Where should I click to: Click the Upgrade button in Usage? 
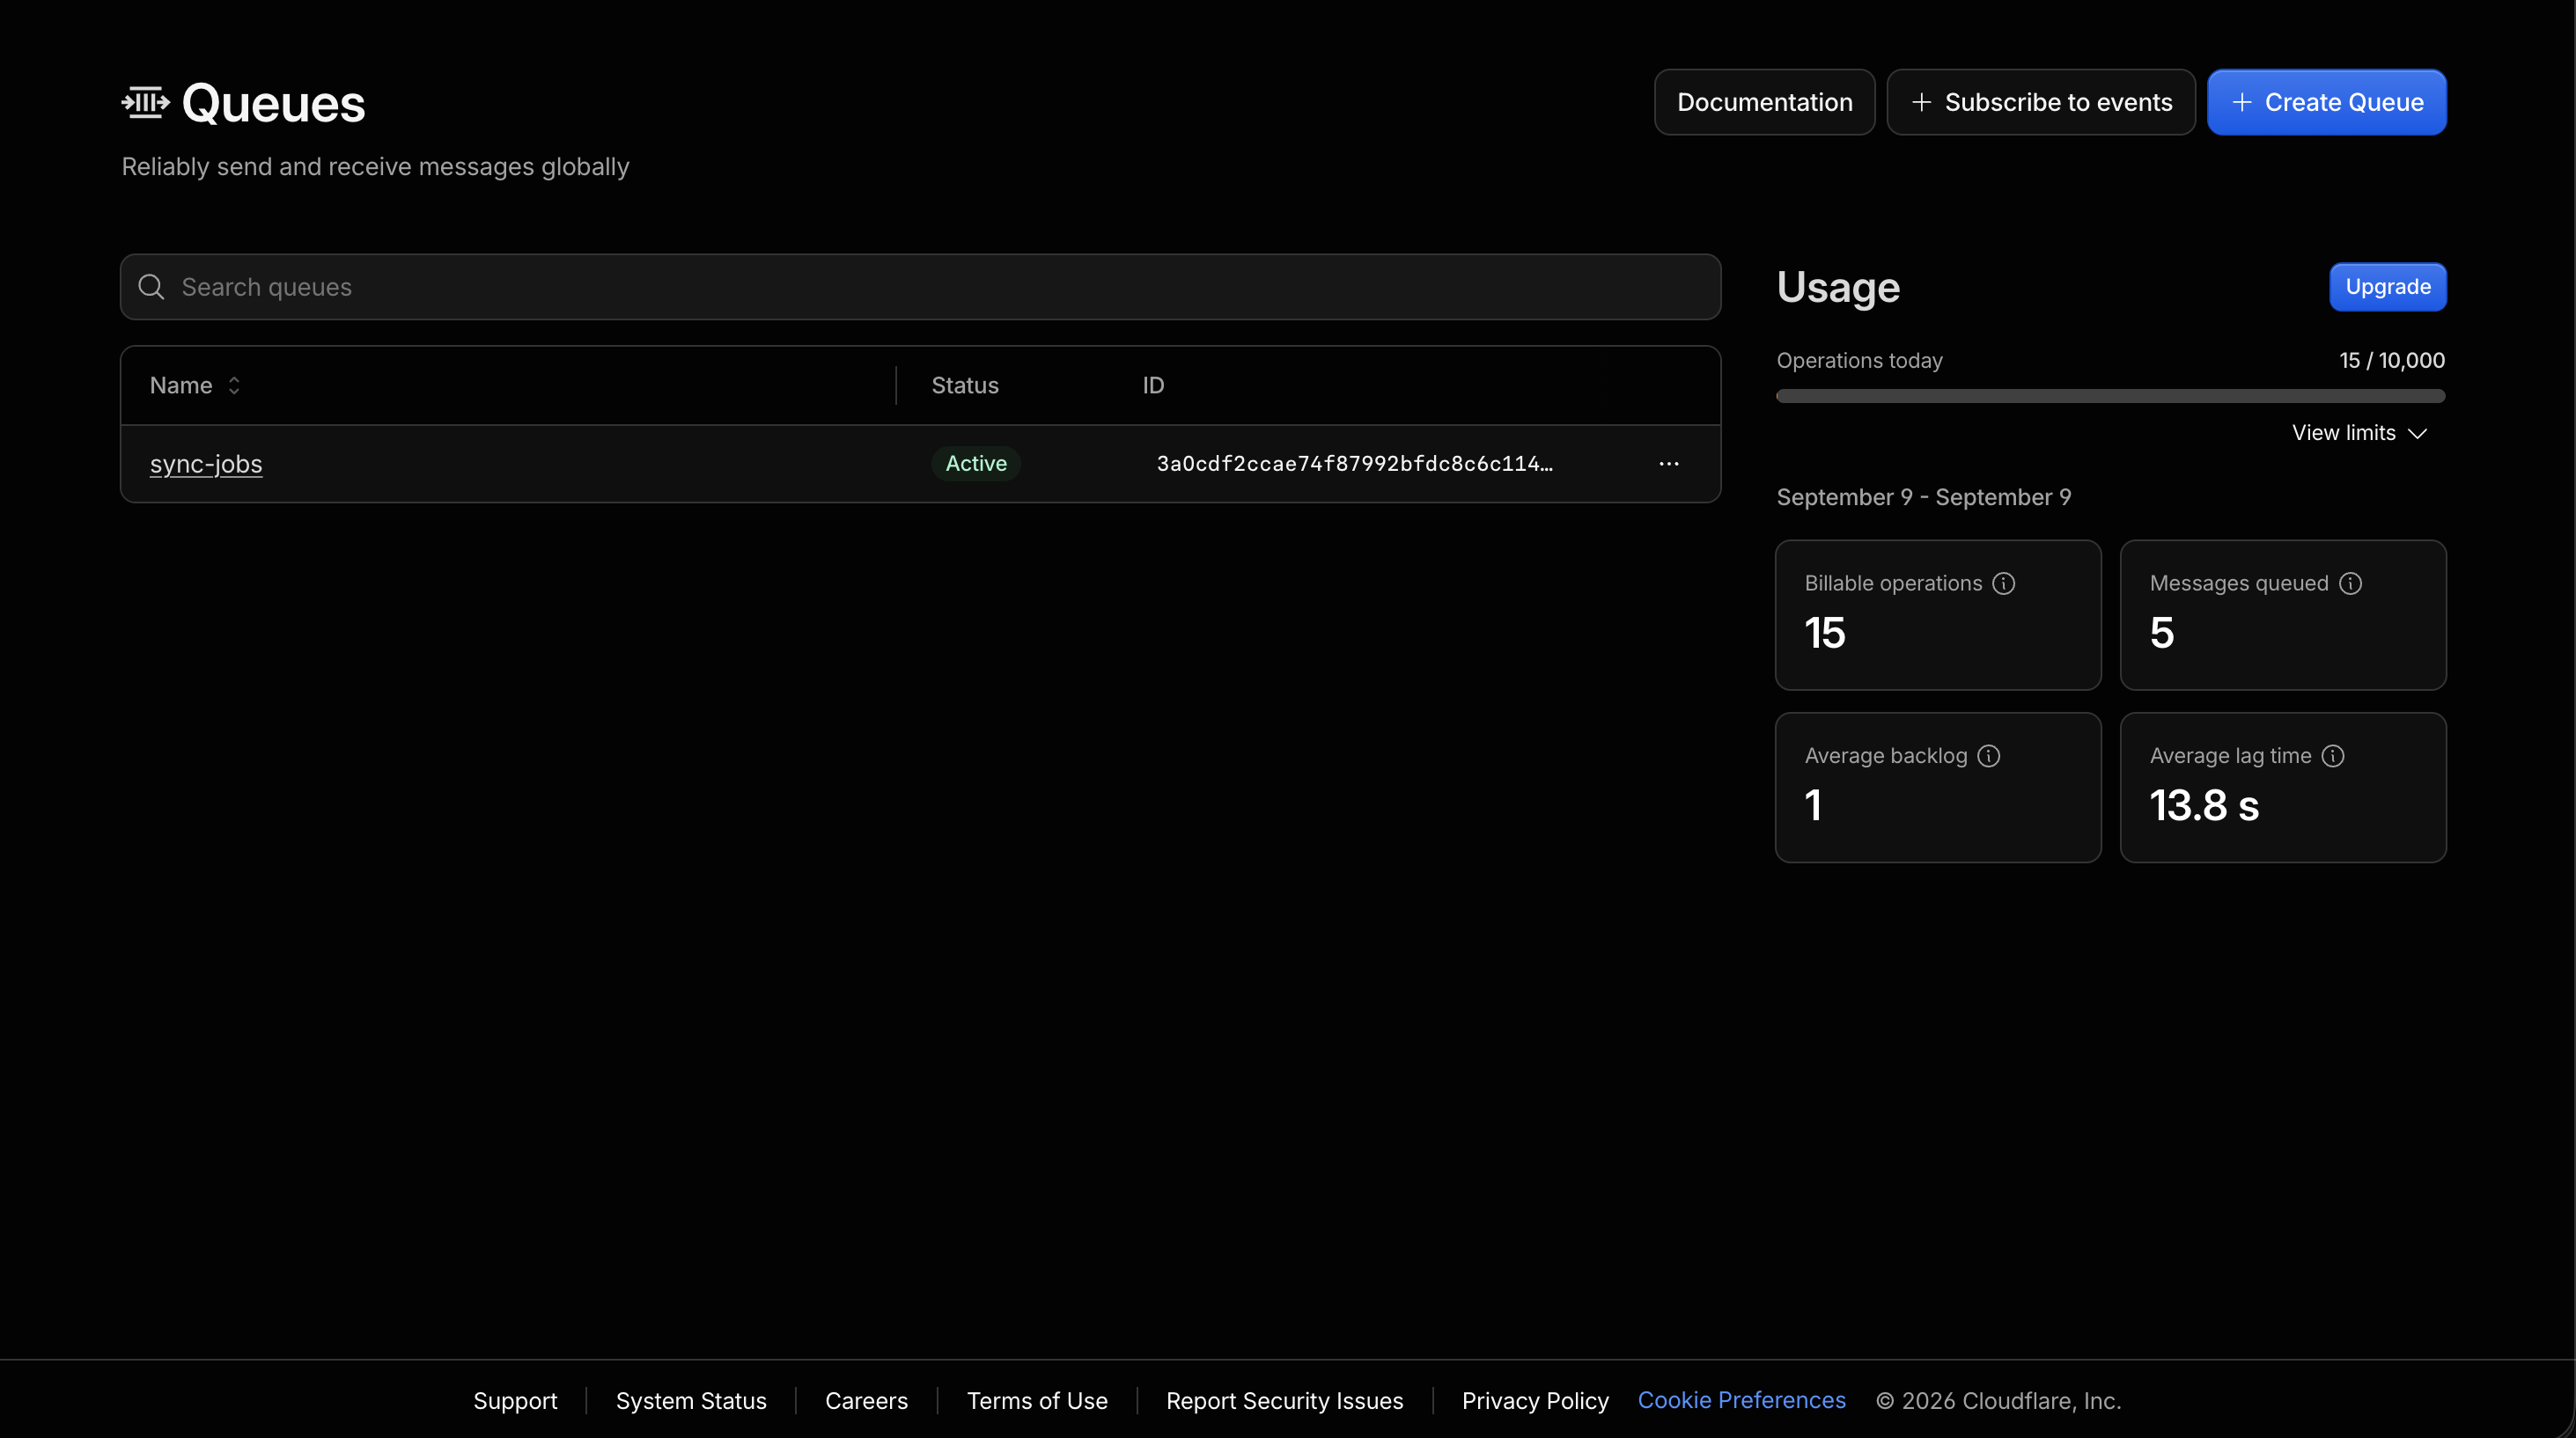click(x=2387, y=287)
